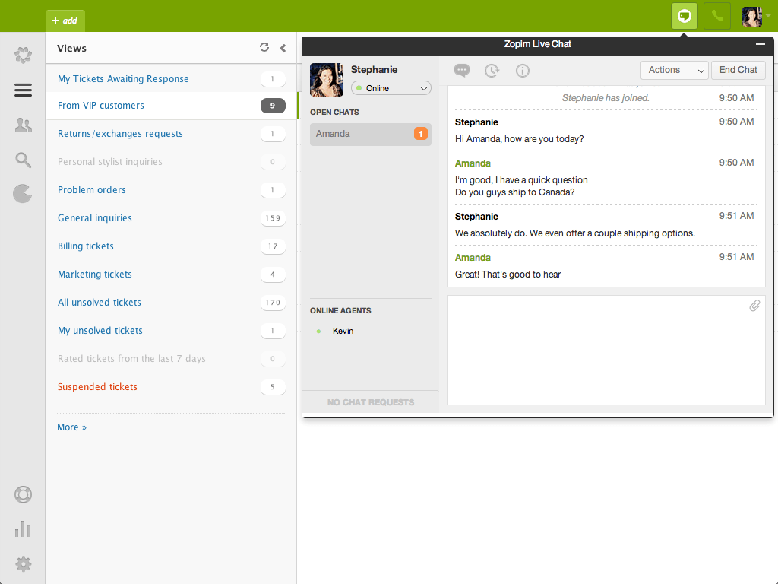This screenshot has width=778, height=584.
Task: Refresh the Views list
Action: [x=264, y=47]
